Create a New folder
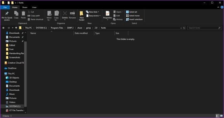 click(x=82, y=16)
